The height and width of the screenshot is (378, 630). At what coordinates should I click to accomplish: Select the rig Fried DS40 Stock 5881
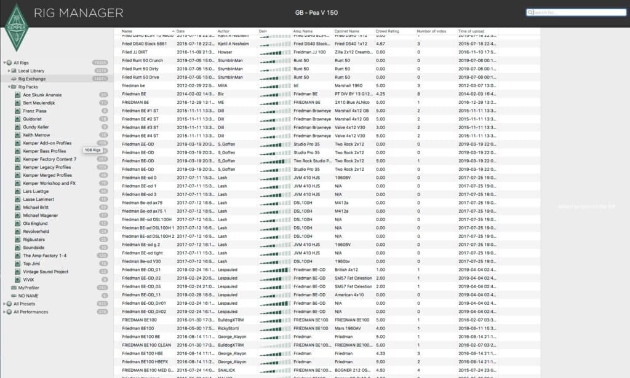coord(144,44)
